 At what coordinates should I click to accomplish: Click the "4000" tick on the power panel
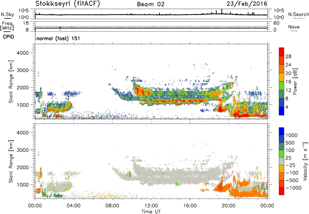click(22, 53)
